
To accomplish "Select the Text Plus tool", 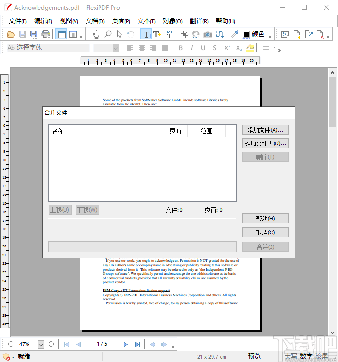I will (x=157, y=35).
